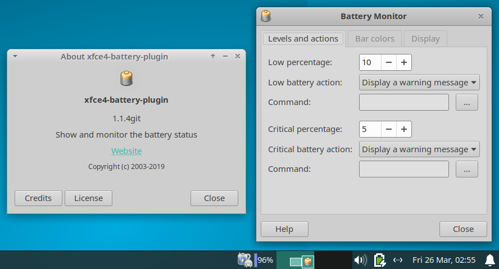Select the Levels and actions tab

point(303,39)
